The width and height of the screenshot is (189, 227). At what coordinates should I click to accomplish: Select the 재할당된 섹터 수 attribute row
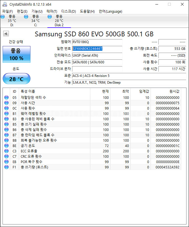click(92, 97)
